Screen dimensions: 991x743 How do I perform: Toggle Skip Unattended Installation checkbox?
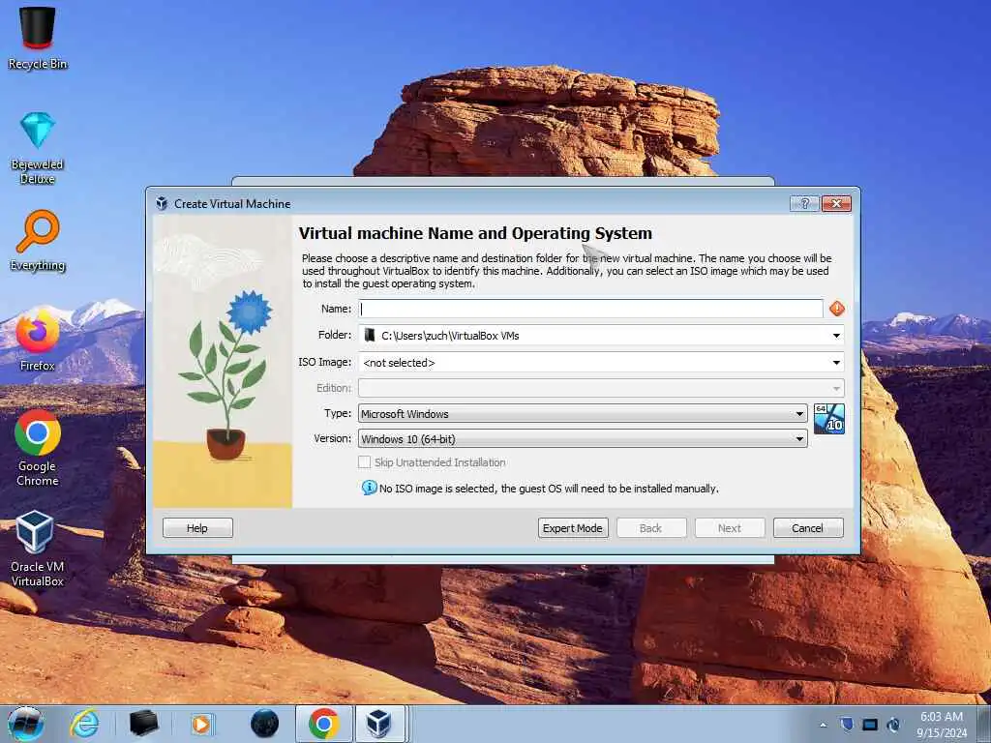tap(364, 462)
